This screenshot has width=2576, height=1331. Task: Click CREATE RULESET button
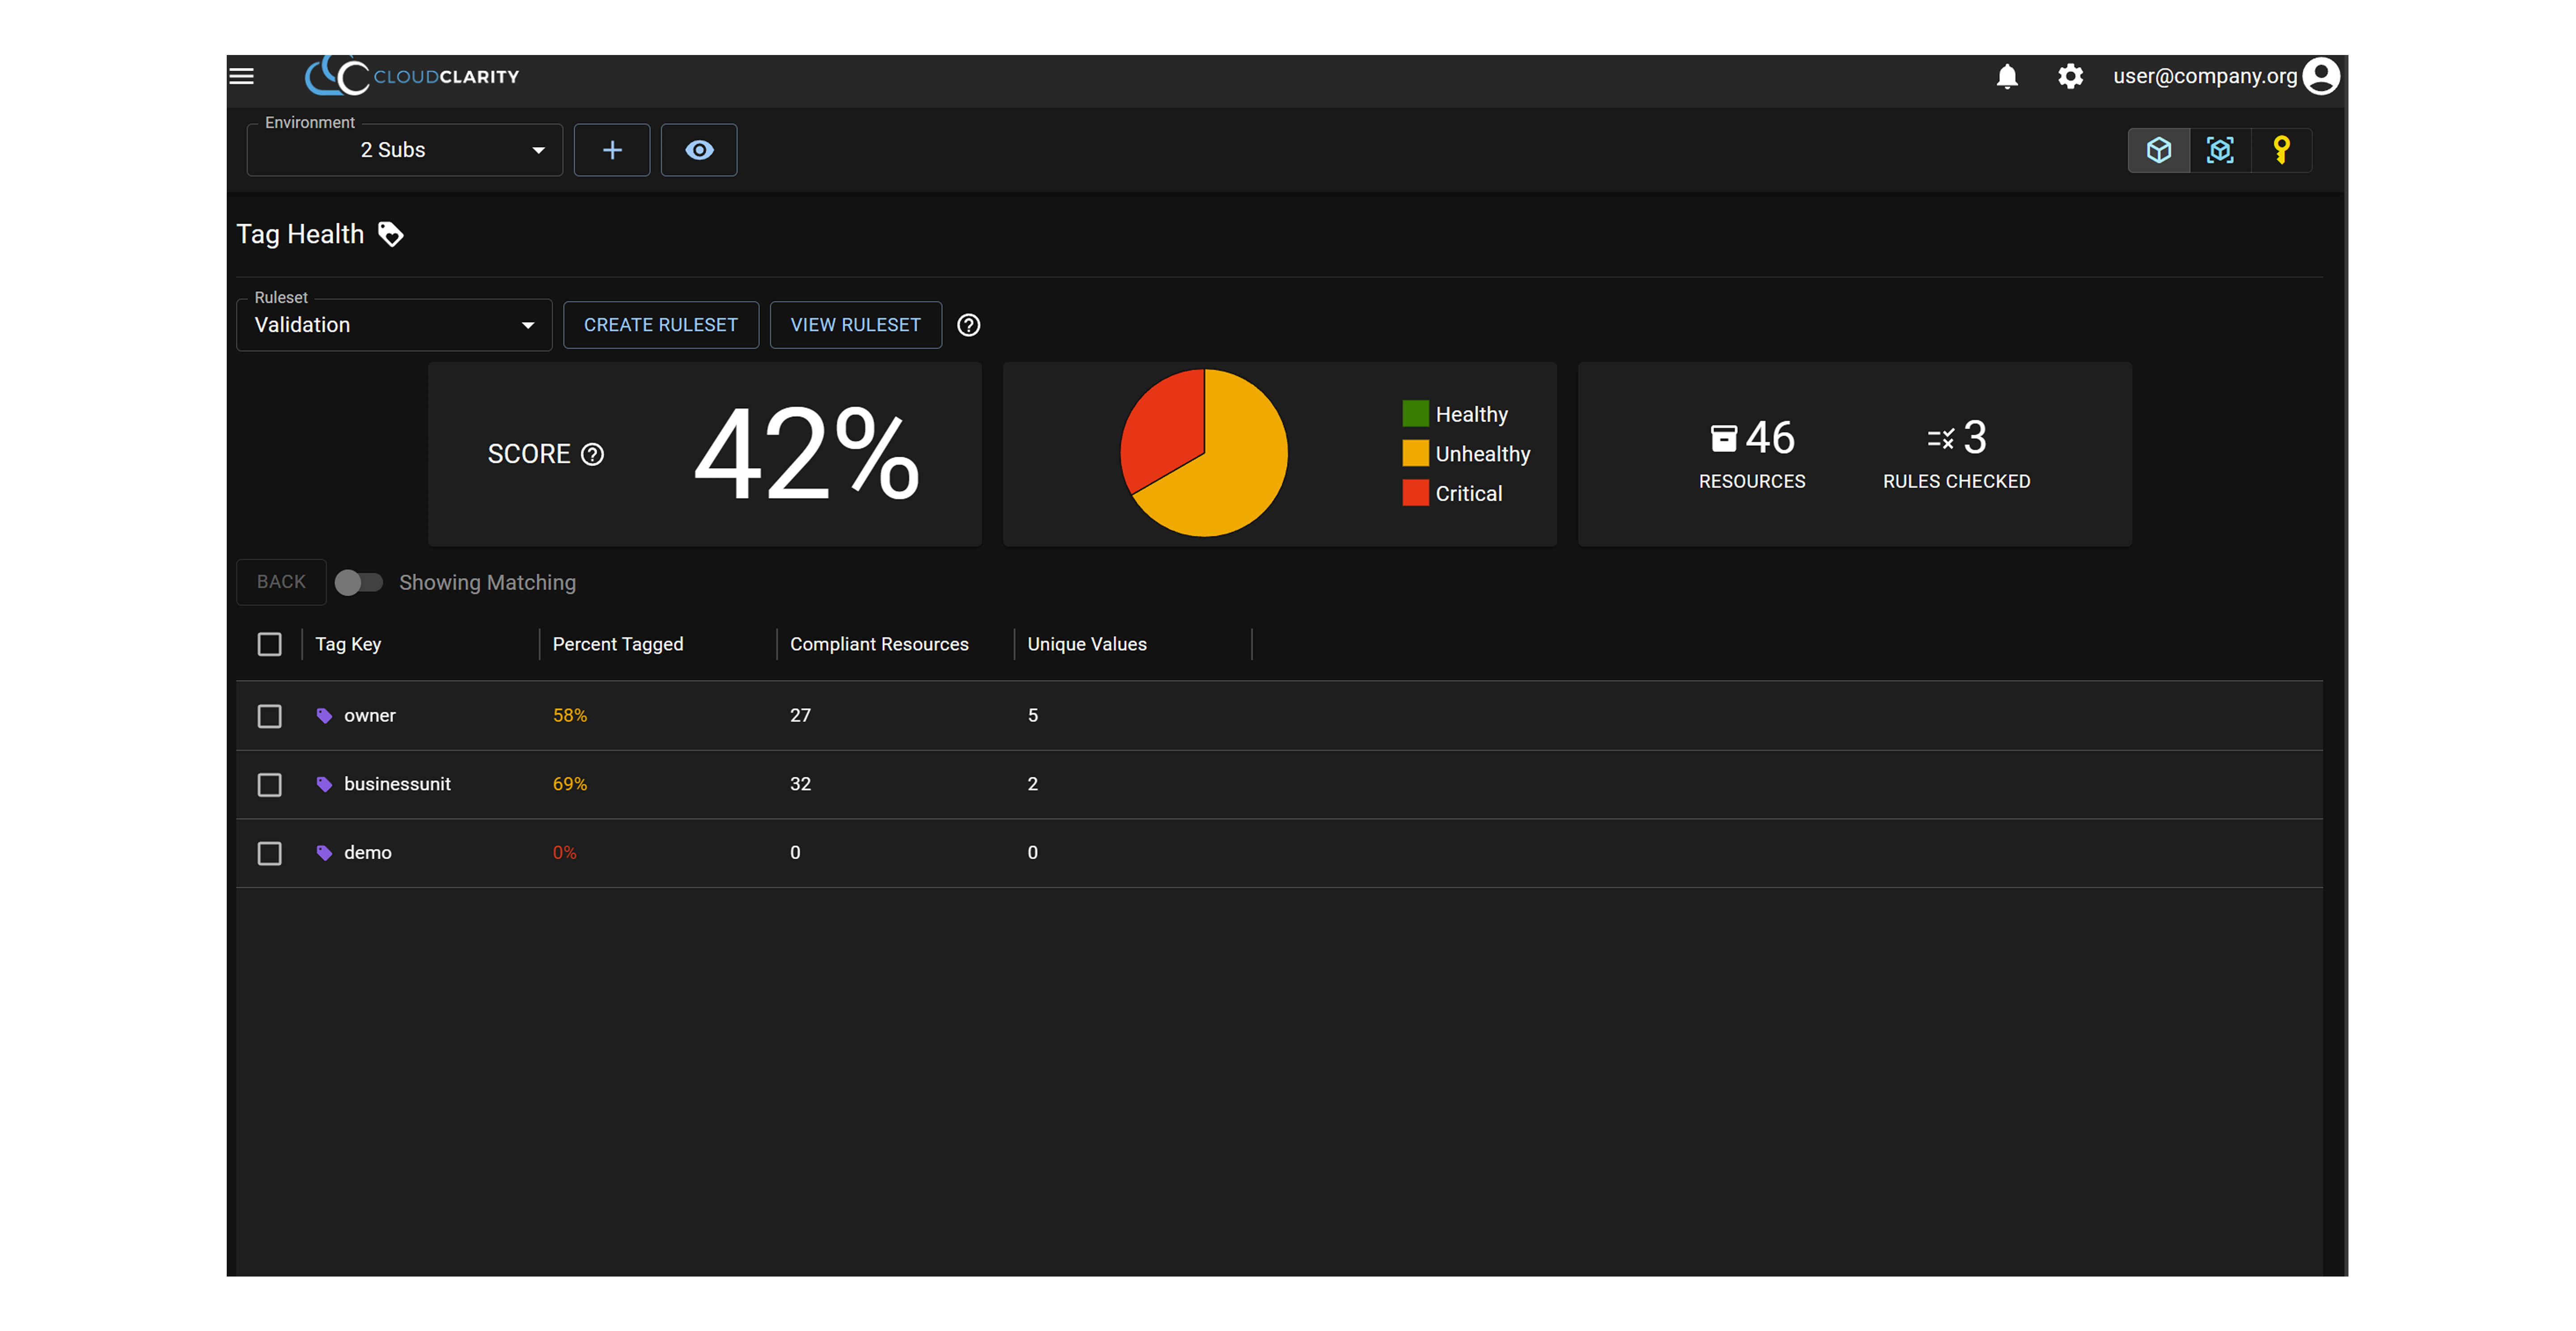pos(661,325)
